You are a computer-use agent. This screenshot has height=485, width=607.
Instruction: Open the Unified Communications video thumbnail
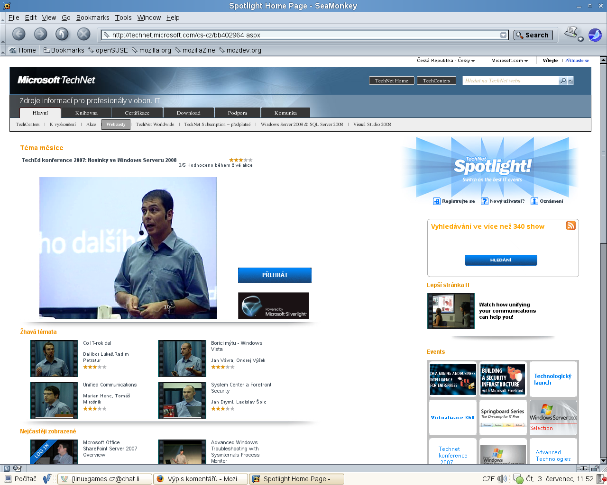pos(54,400)
